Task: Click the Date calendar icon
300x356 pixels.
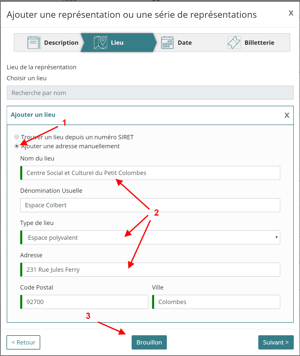Action: pyautogui.click(x=167, y=42)
